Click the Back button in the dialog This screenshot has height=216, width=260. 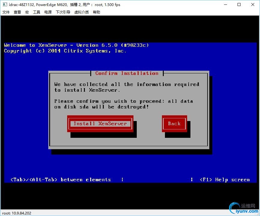coord(175,123)
